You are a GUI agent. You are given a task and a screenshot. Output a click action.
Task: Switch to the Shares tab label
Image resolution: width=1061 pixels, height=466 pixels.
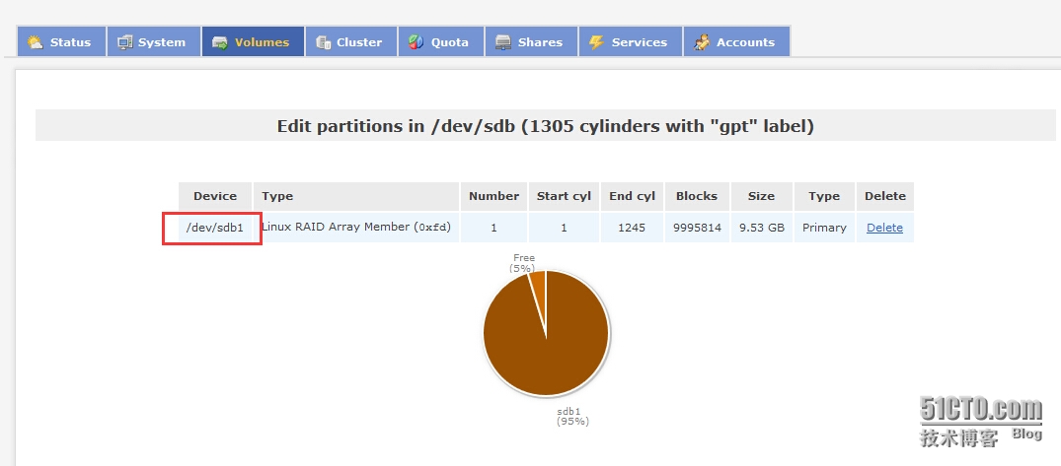coord(540,42)
